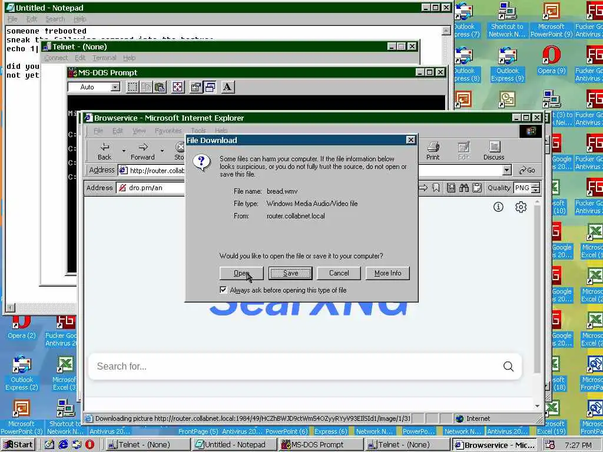
Task: Click the magnifier search icon in SearXNG
Action: tap(508, 366)
